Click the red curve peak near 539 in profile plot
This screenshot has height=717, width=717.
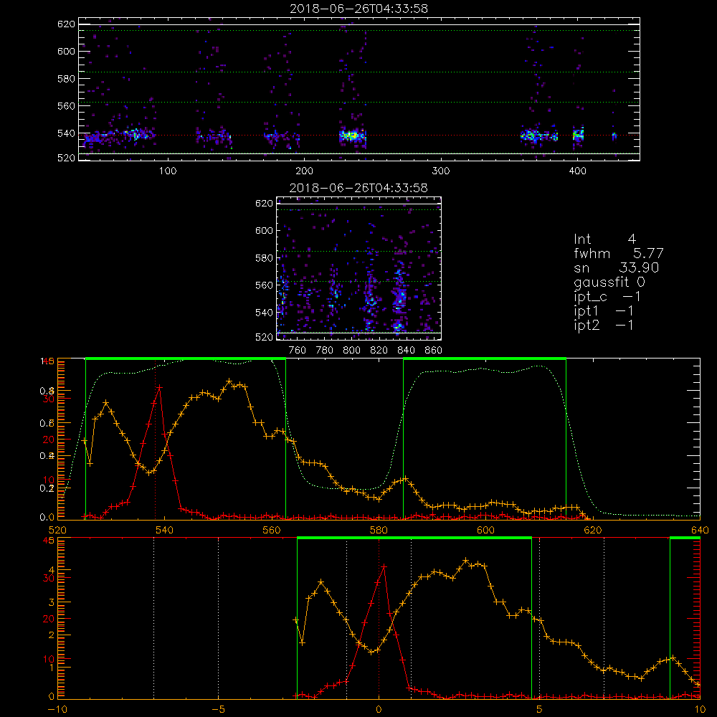160,387
